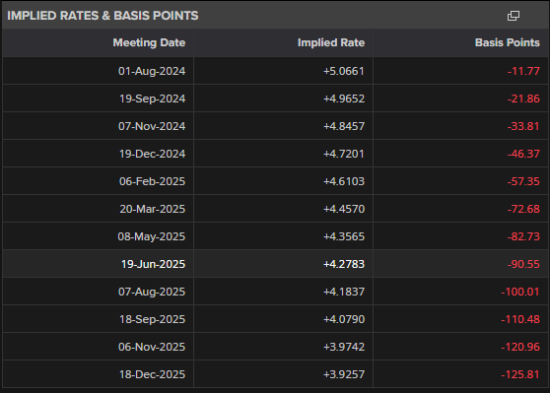
Task: Select the 01-Aug-2024 meeting date row
Action: click(x=275, y=71)
